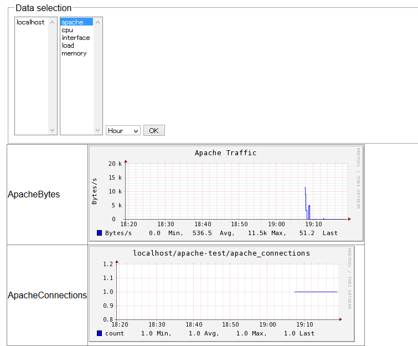This screenshot has height=346, width=418.
Task: Select localhost in the host list
Action: click(x=32, y=22)
